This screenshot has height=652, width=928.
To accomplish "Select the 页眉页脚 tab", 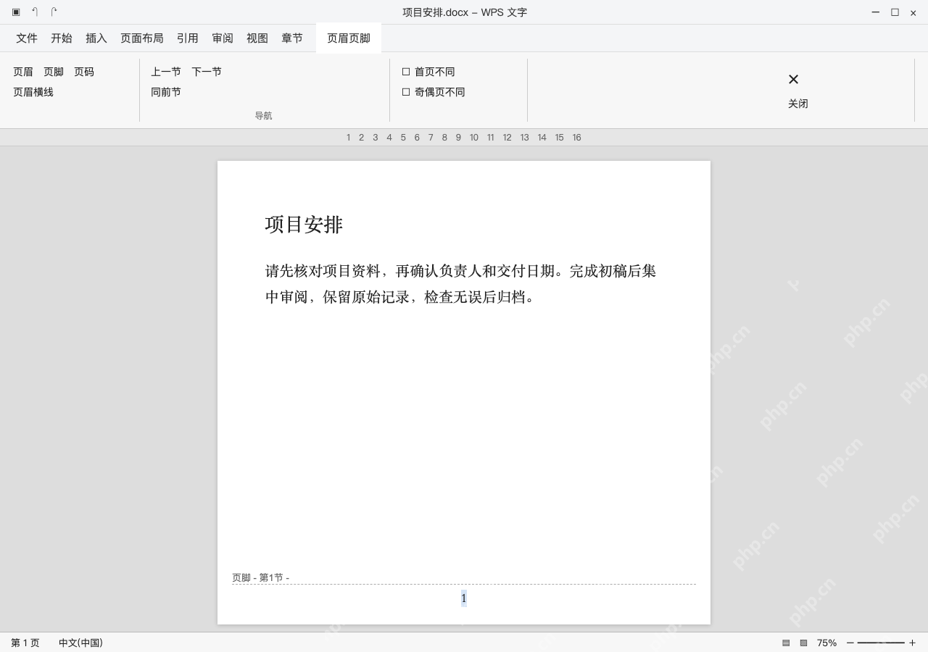I will coord(349,38).
